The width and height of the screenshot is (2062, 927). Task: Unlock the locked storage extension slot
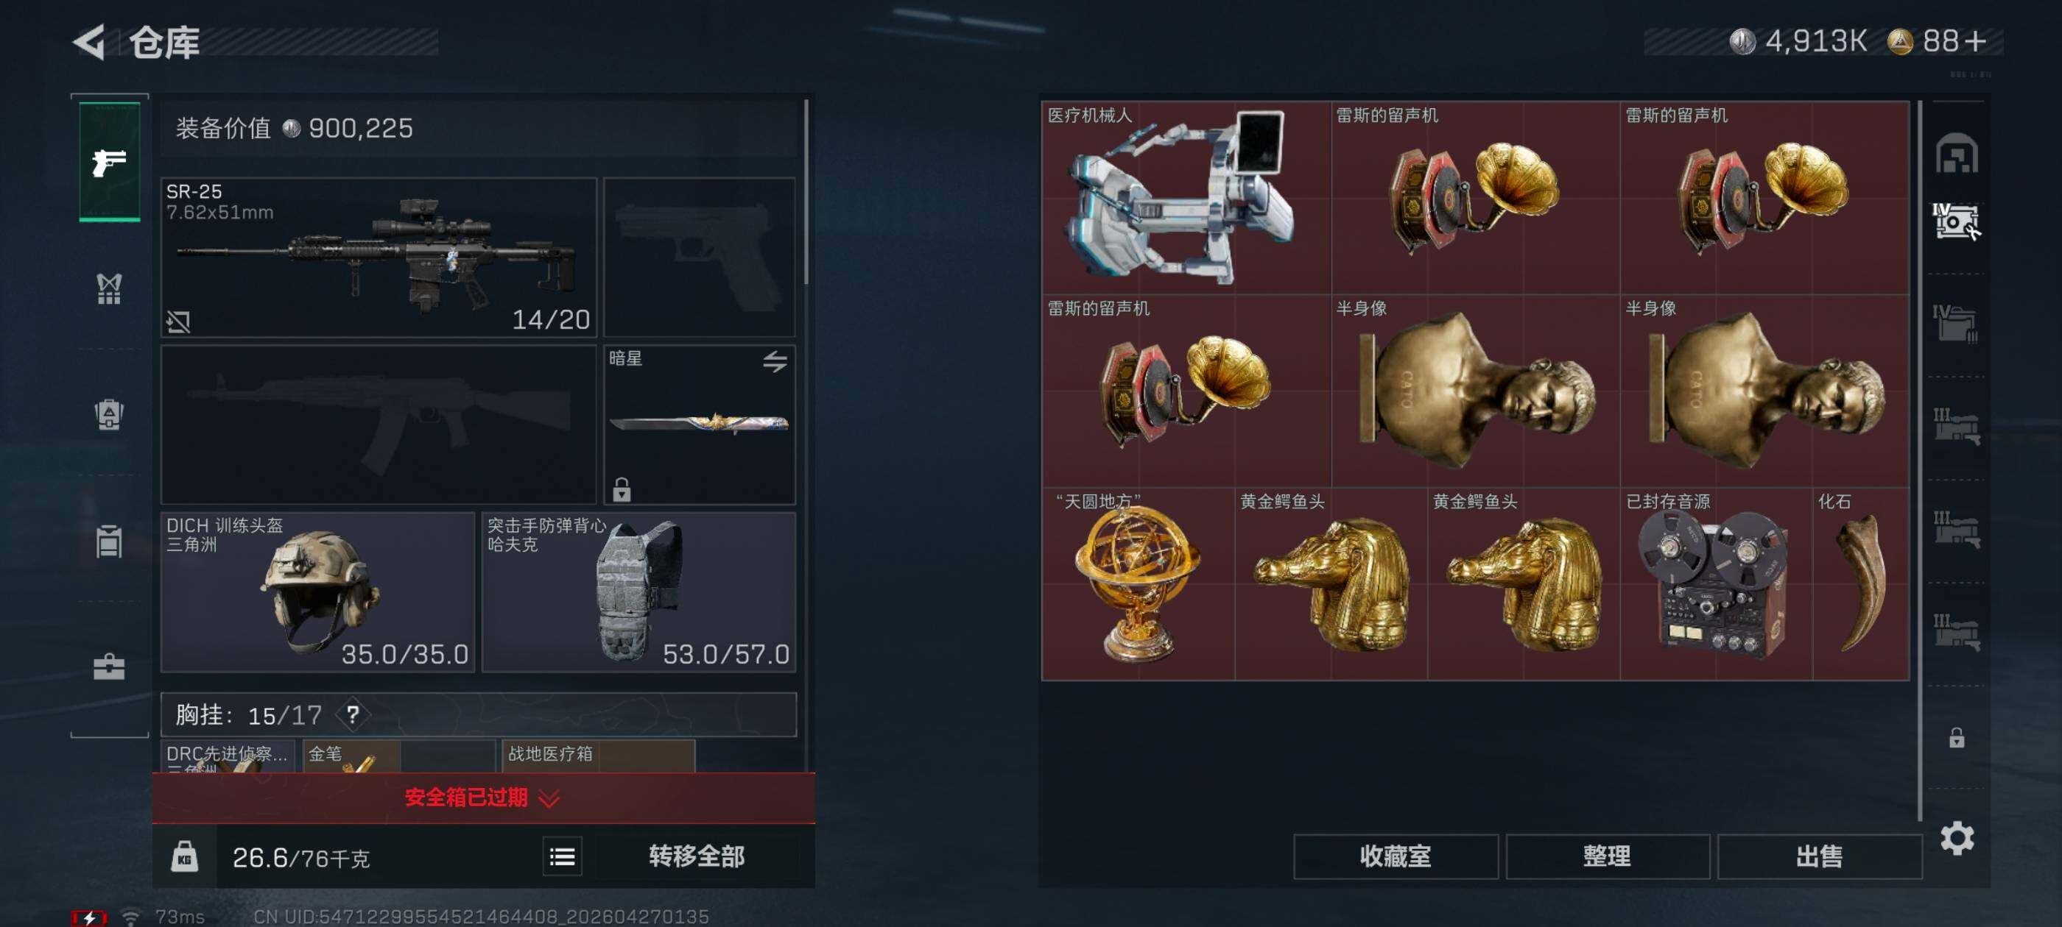pos(1957,737)
